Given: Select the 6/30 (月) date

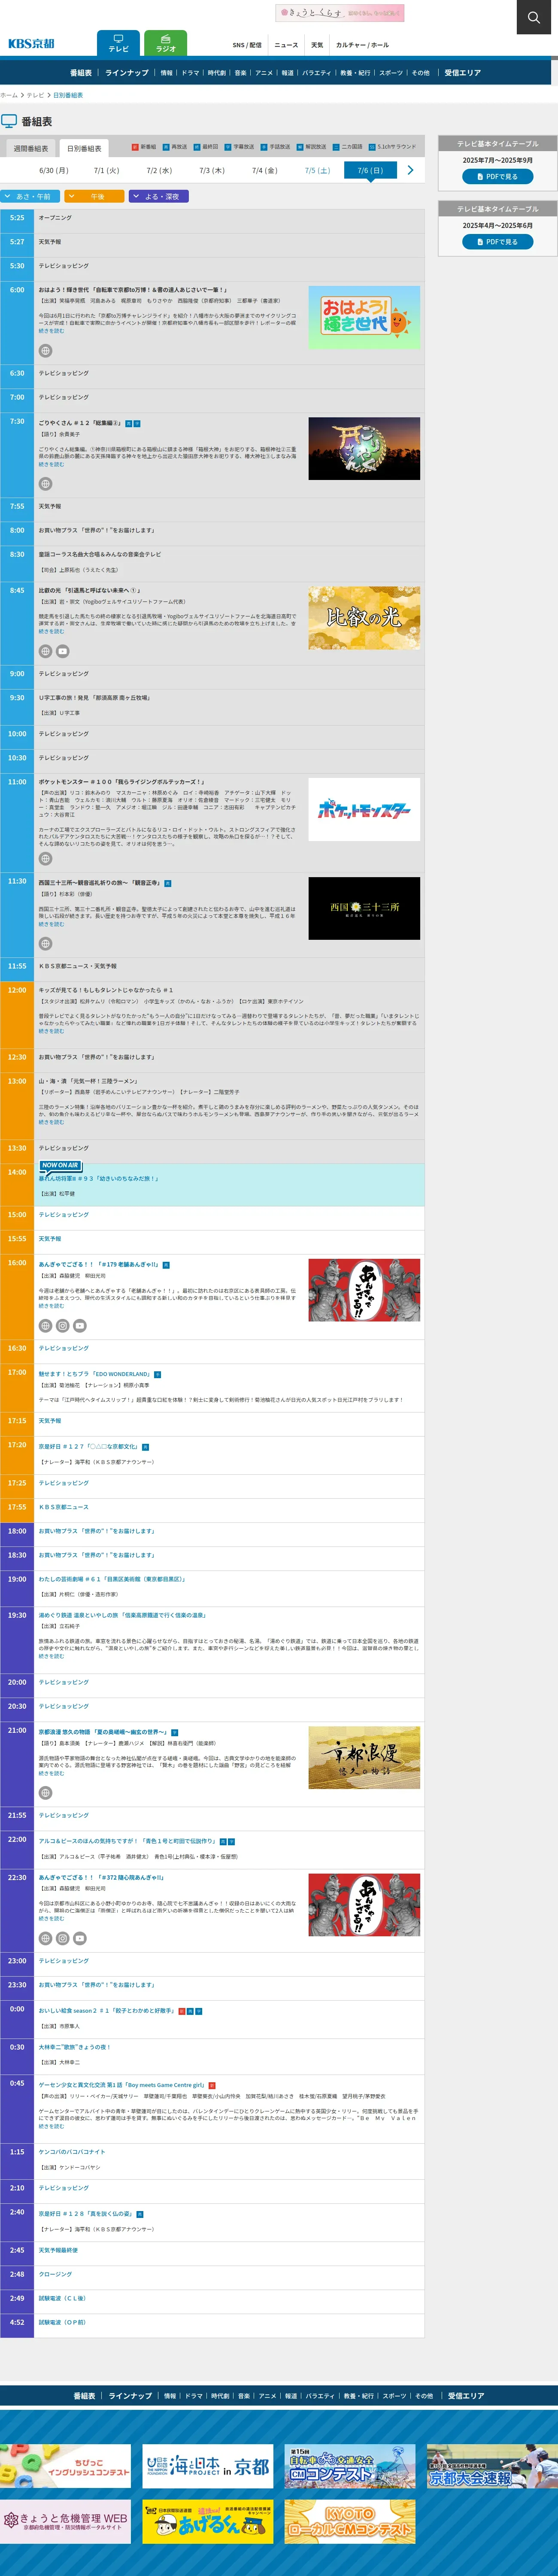Looking at the screenshot, I should point(54,171).
